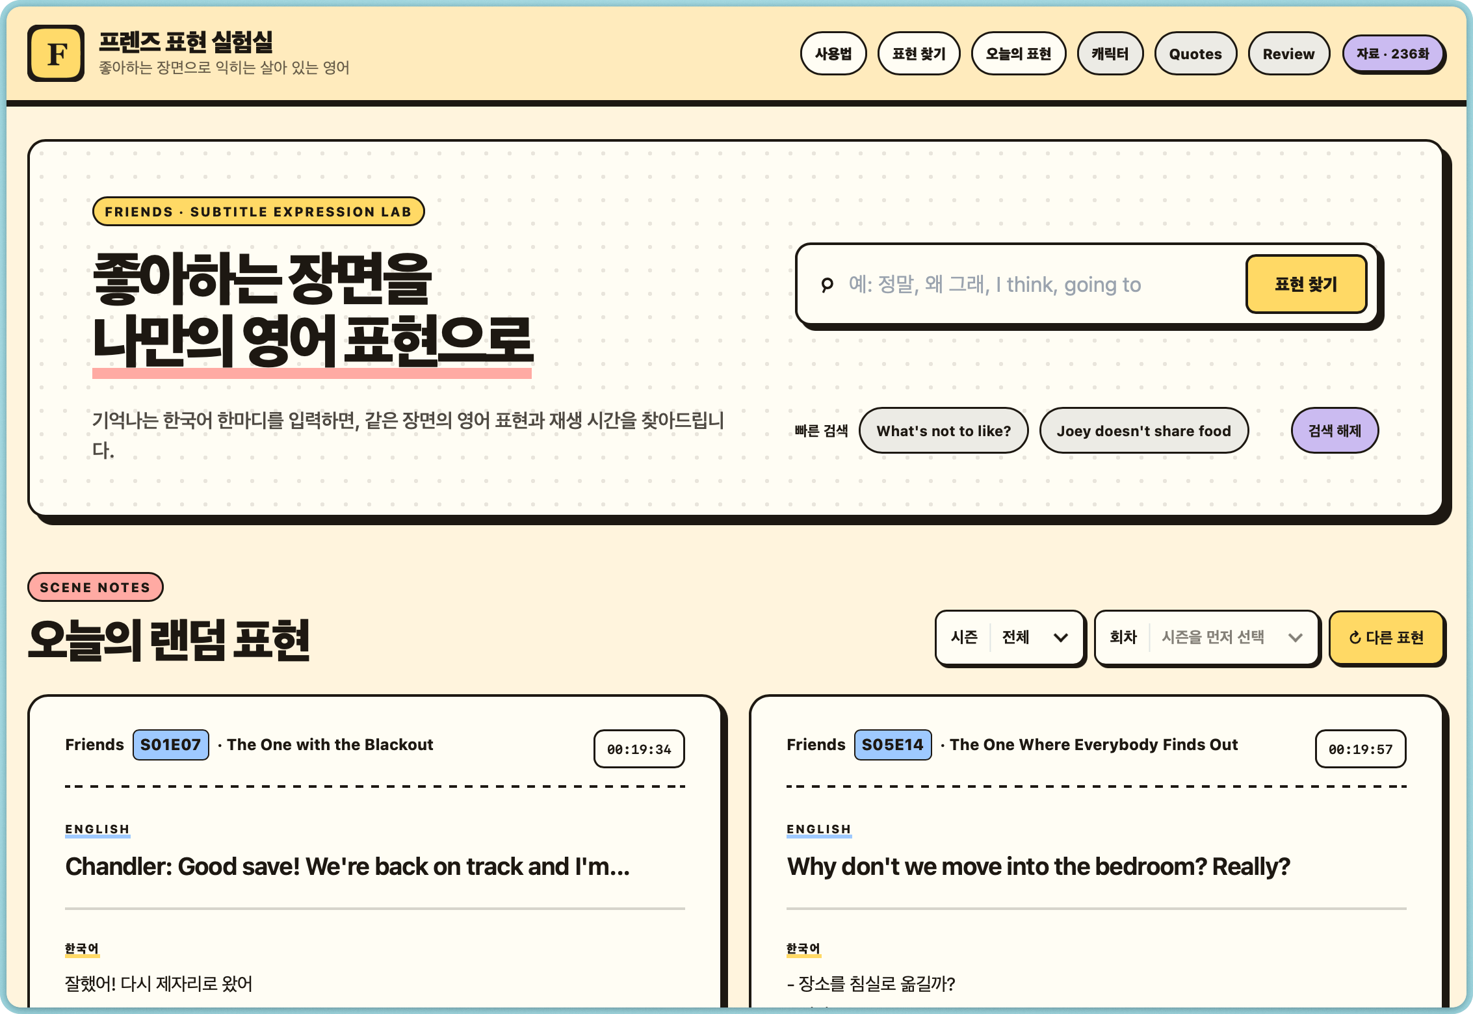1473x1014 pixels.
Task: Open the 사용법 nav item
Action: coord(833,53)
